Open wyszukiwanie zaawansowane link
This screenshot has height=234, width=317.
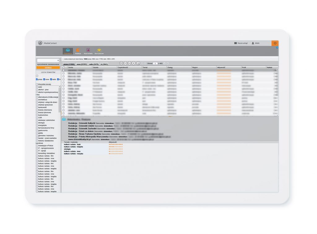click(48, 64)
